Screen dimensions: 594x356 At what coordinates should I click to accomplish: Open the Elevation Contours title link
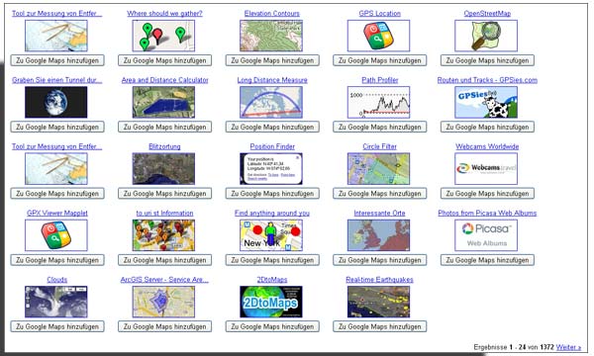(272, 13)
